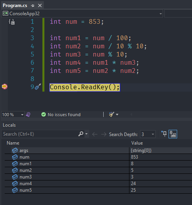The height and width of the screenshot is (205, 192).
Task: Click the No issues found indicator
Action: 61,115
